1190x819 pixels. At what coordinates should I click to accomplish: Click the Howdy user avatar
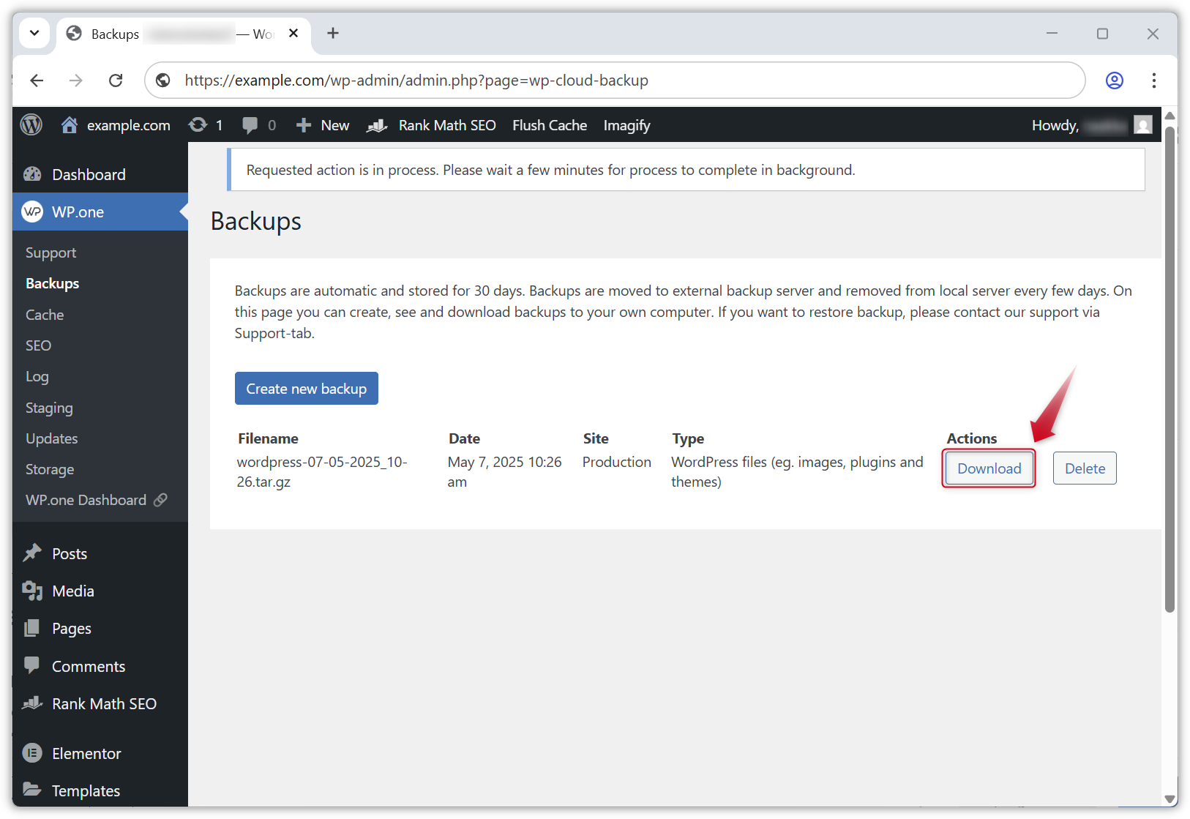tap(1142, 124)
